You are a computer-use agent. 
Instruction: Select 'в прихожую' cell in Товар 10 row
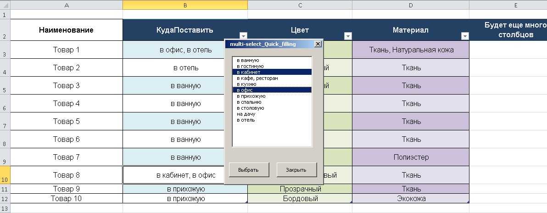tap(185, 199)
